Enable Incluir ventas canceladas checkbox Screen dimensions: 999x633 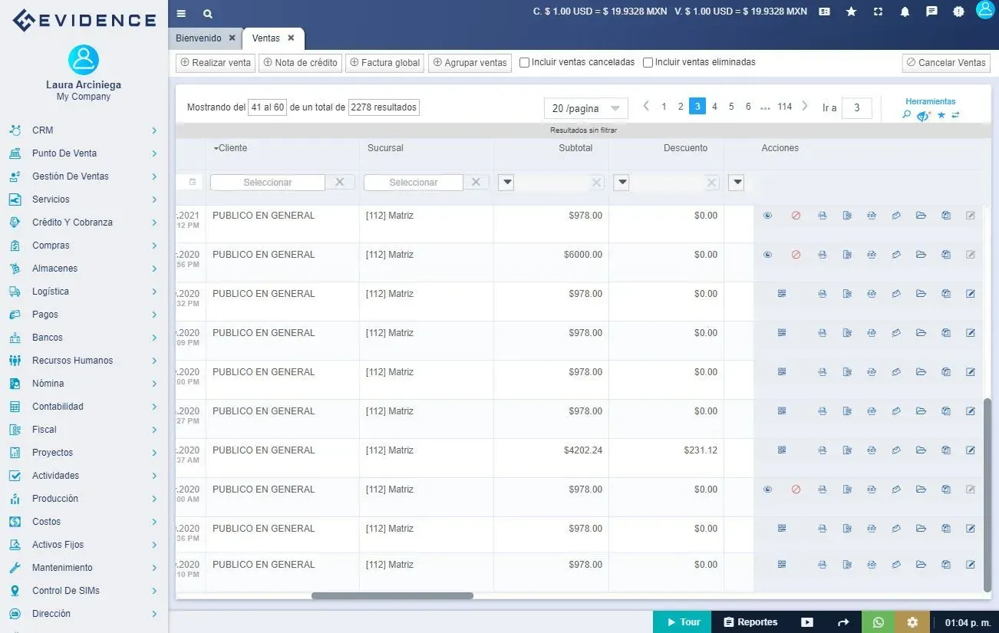pyautogui.click(x=526, y=62)
